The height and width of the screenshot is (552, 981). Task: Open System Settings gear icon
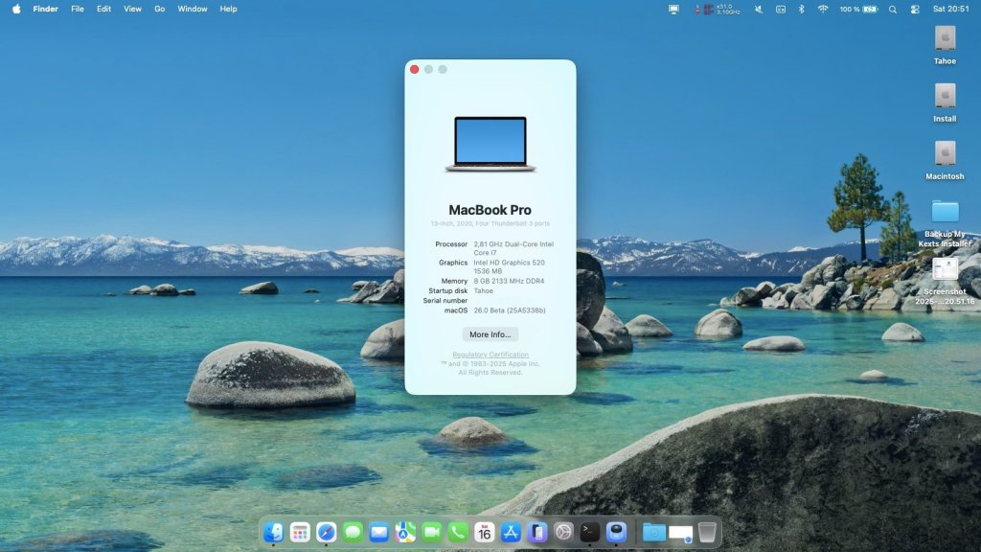[563, 532]
